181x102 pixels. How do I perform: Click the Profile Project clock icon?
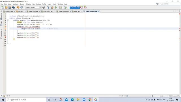coord(65,7)
